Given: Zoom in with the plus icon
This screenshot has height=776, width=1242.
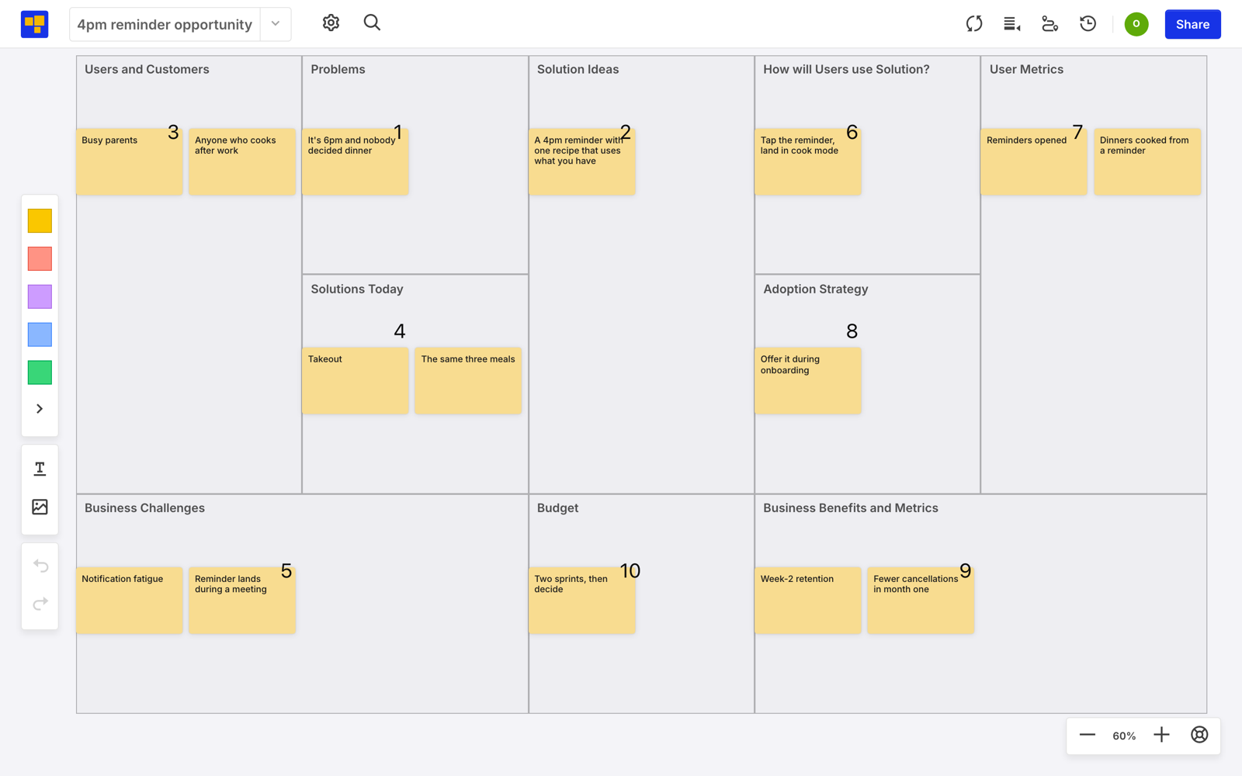Looking at the screenshot, I should tap(1161, 735).
